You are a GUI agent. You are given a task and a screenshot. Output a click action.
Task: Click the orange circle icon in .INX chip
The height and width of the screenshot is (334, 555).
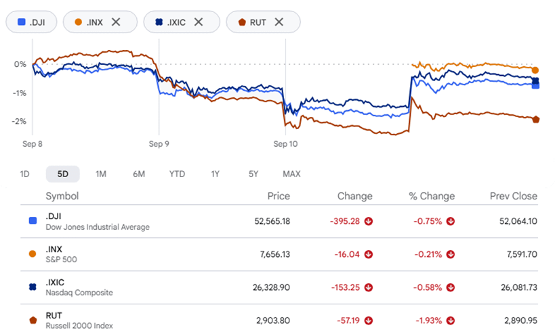pyautogui.click(x=78, y=22)
